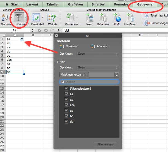Select column H header

(x=140, y=35)
